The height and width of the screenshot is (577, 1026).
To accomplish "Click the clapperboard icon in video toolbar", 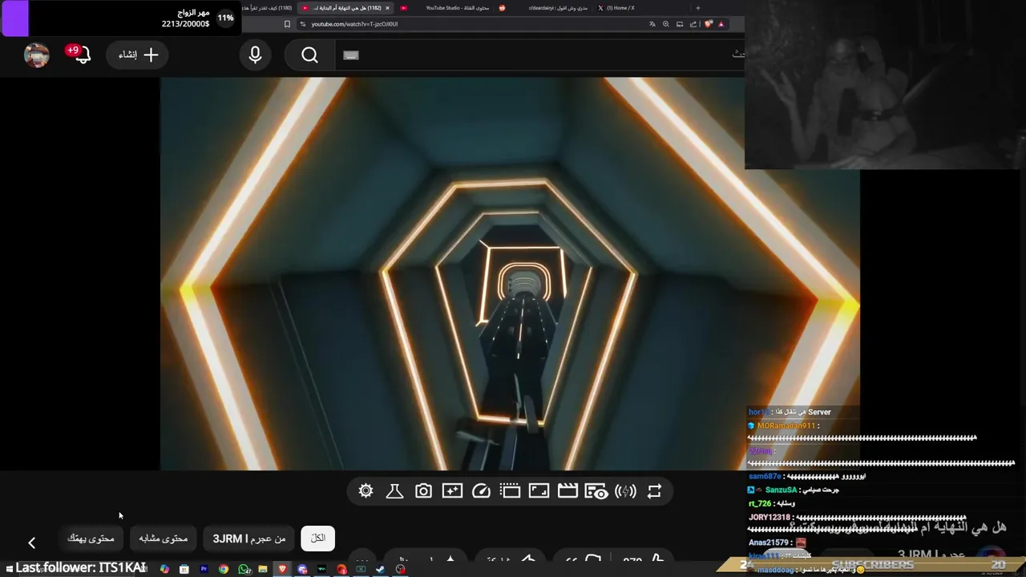I will (x=568, y=491).
